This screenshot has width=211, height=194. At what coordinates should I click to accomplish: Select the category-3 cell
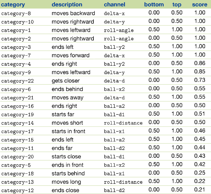(16, 47)
